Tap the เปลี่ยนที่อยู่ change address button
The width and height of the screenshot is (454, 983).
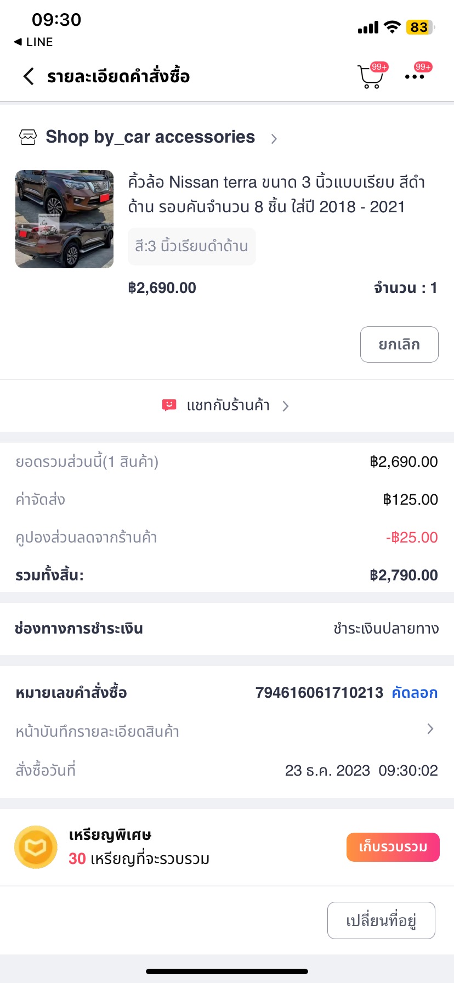[381, 920]
